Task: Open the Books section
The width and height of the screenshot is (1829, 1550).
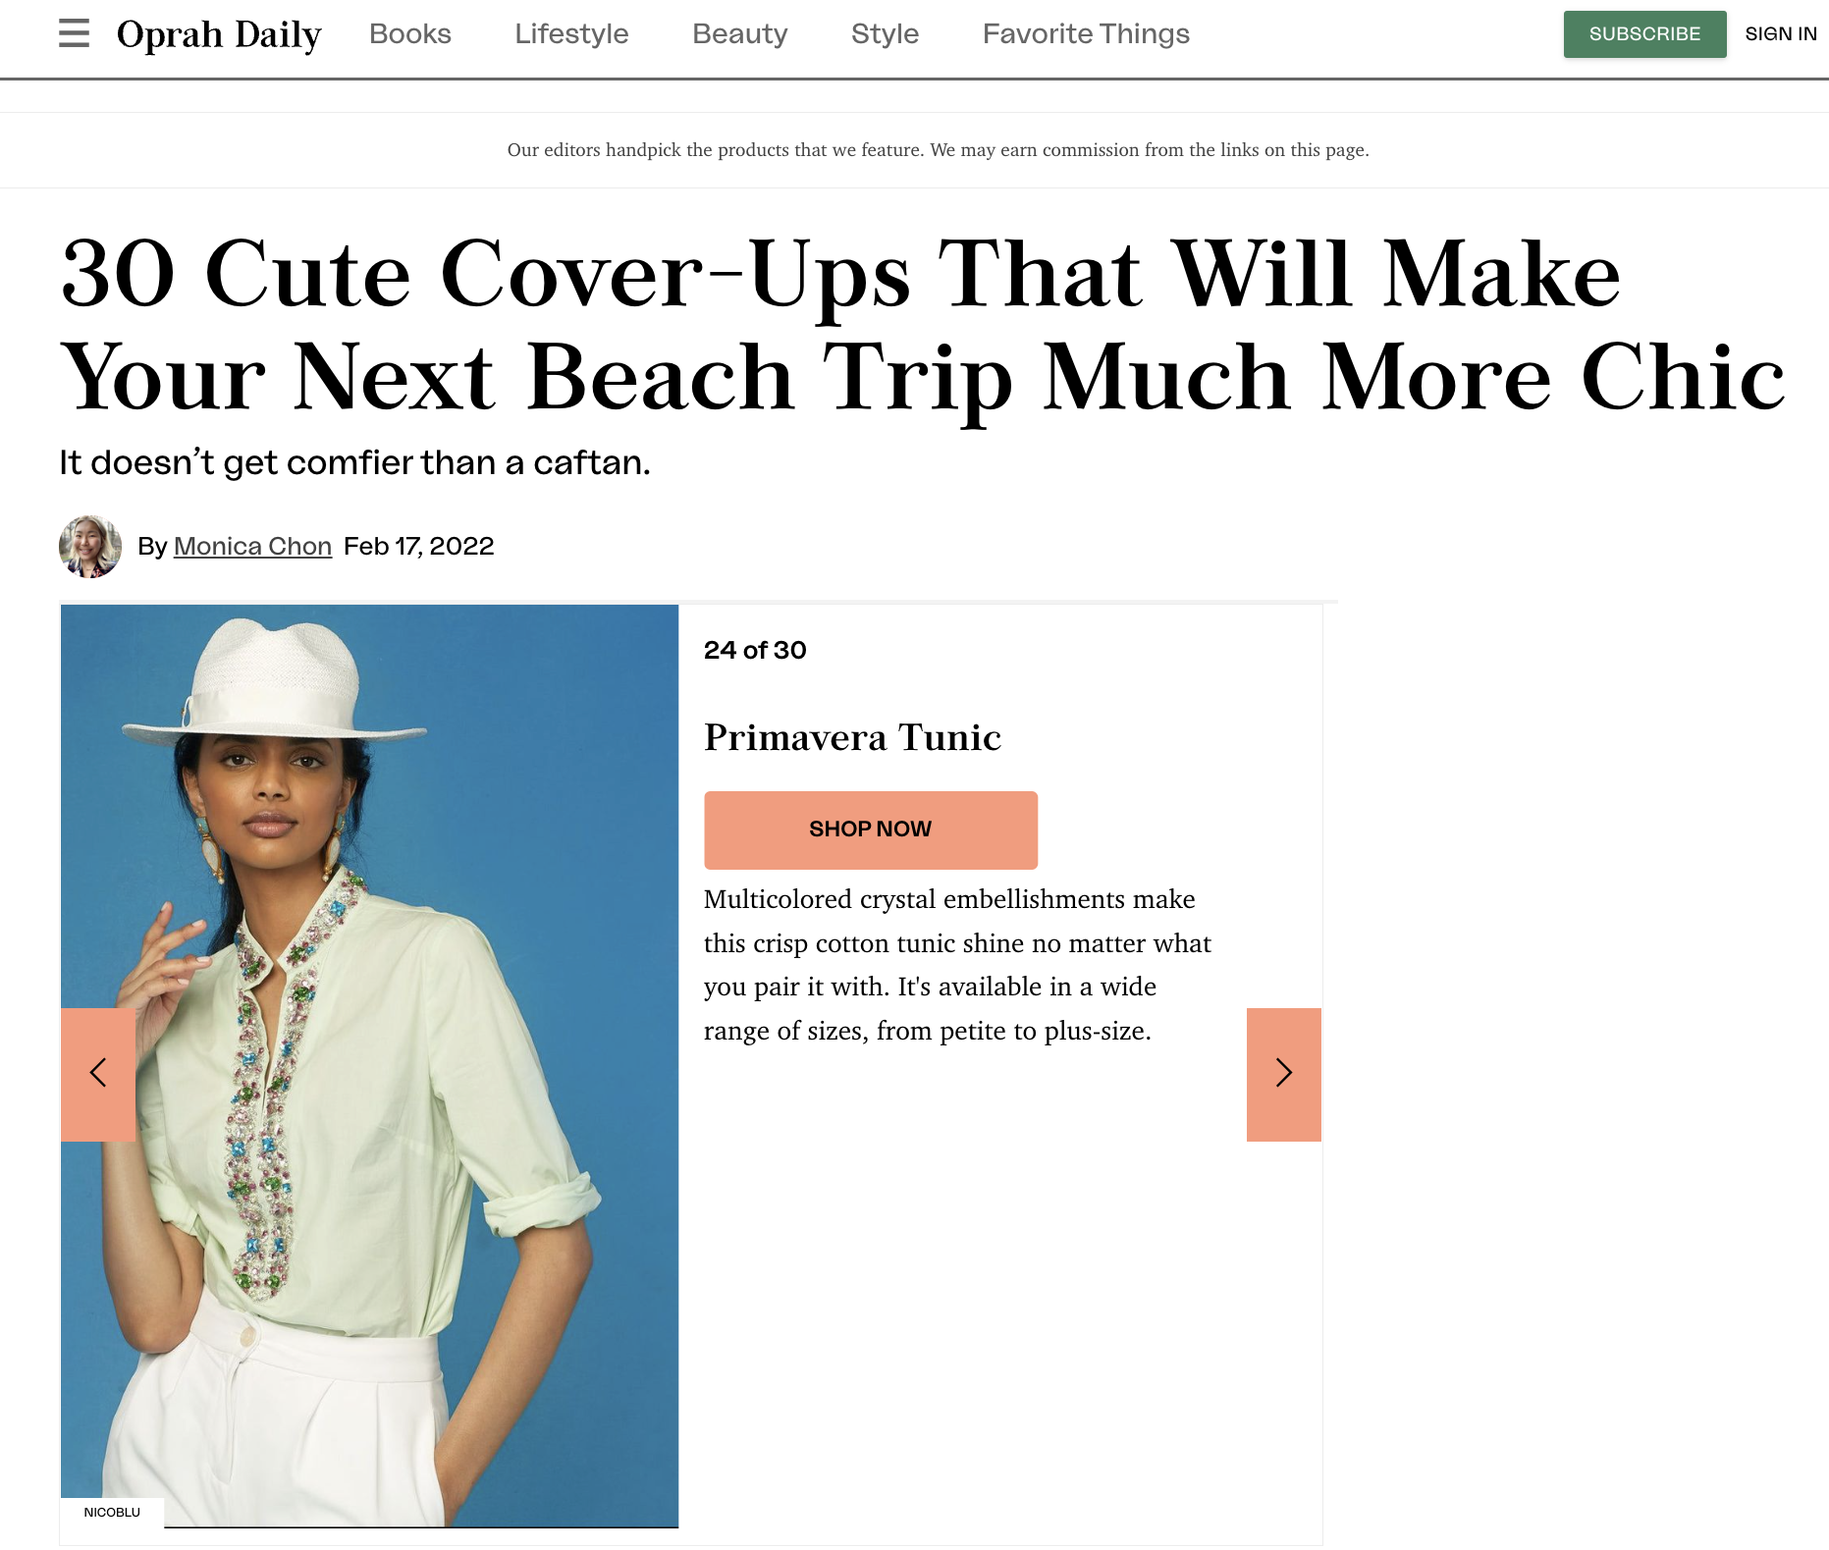Action: pos(409,34)
